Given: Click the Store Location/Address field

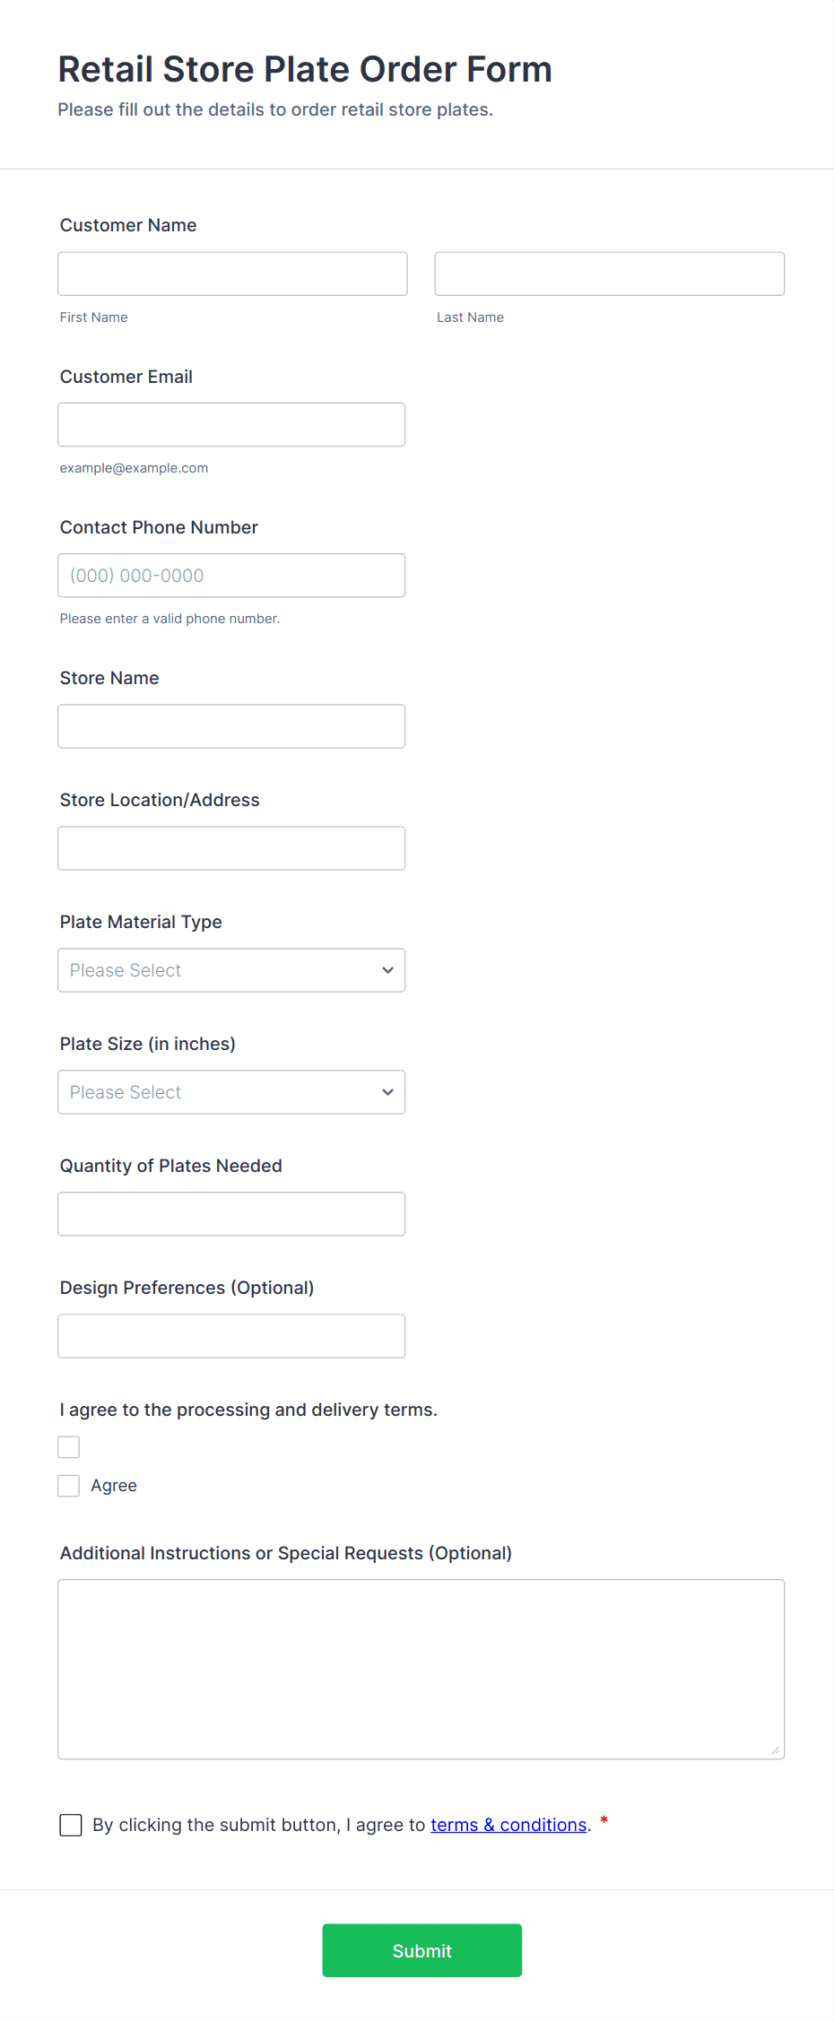Looking at the screenshot, I should pyautogui.click(x=231, y=847).
